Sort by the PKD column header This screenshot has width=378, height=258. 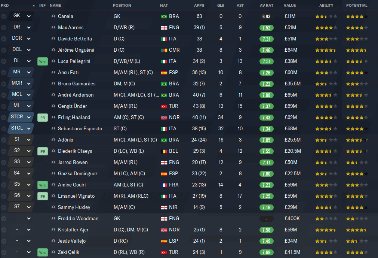click(x=5, y=5)
